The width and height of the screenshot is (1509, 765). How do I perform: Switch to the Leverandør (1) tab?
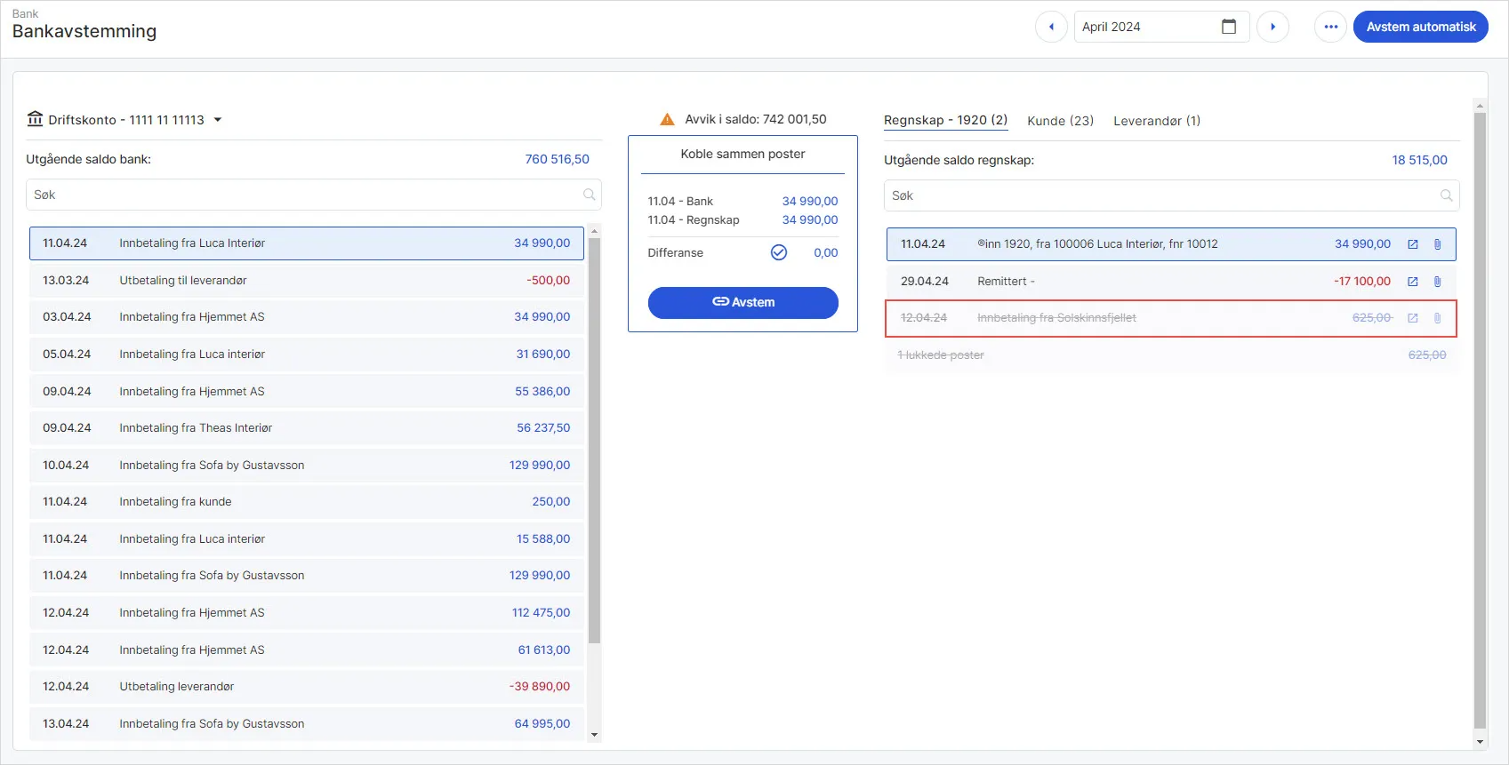point(1157,121)
